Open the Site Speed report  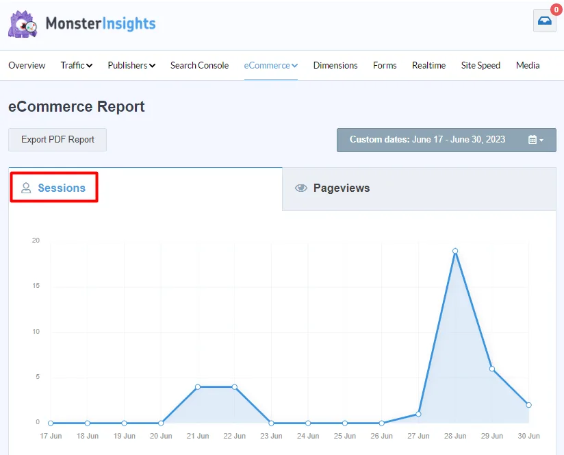coord(480,66)
